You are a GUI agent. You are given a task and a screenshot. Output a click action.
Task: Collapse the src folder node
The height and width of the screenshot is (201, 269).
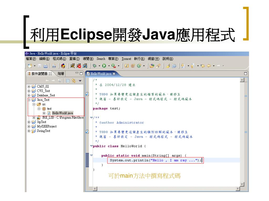tap(34, 104)
